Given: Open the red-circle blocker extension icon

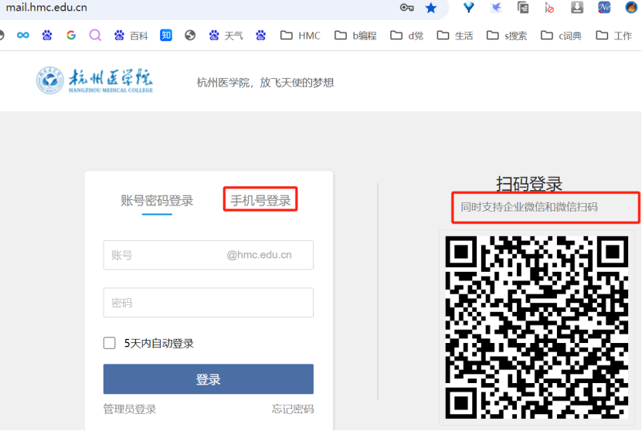Looking at the screenshot, I should (x=549, y=8).
